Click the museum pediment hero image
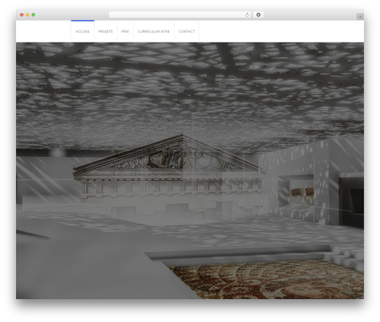This screenshot has width=380, height=322. (x=190, y=171)
